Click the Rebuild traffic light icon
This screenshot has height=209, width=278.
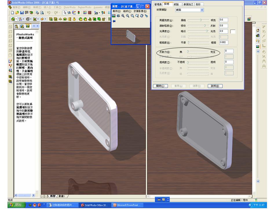(78, 12)
